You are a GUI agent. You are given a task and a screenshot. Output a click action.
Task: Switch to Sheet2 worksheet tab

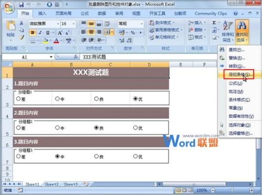pyautogui.click(x=51, y=184)
